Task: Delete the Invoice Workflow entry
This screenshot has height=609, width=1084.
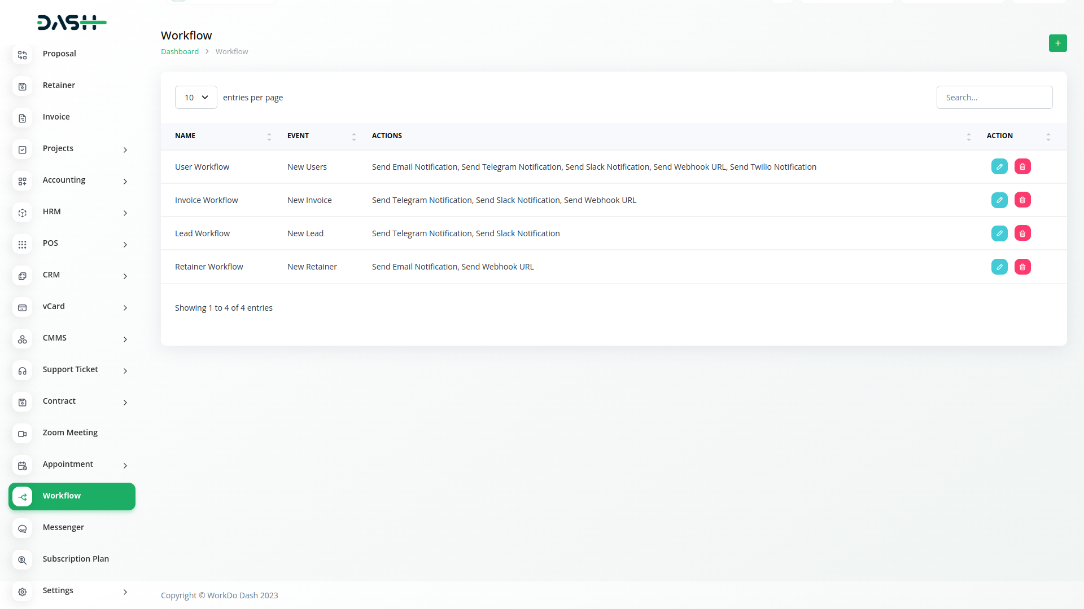Action: tap(1022, 200)
